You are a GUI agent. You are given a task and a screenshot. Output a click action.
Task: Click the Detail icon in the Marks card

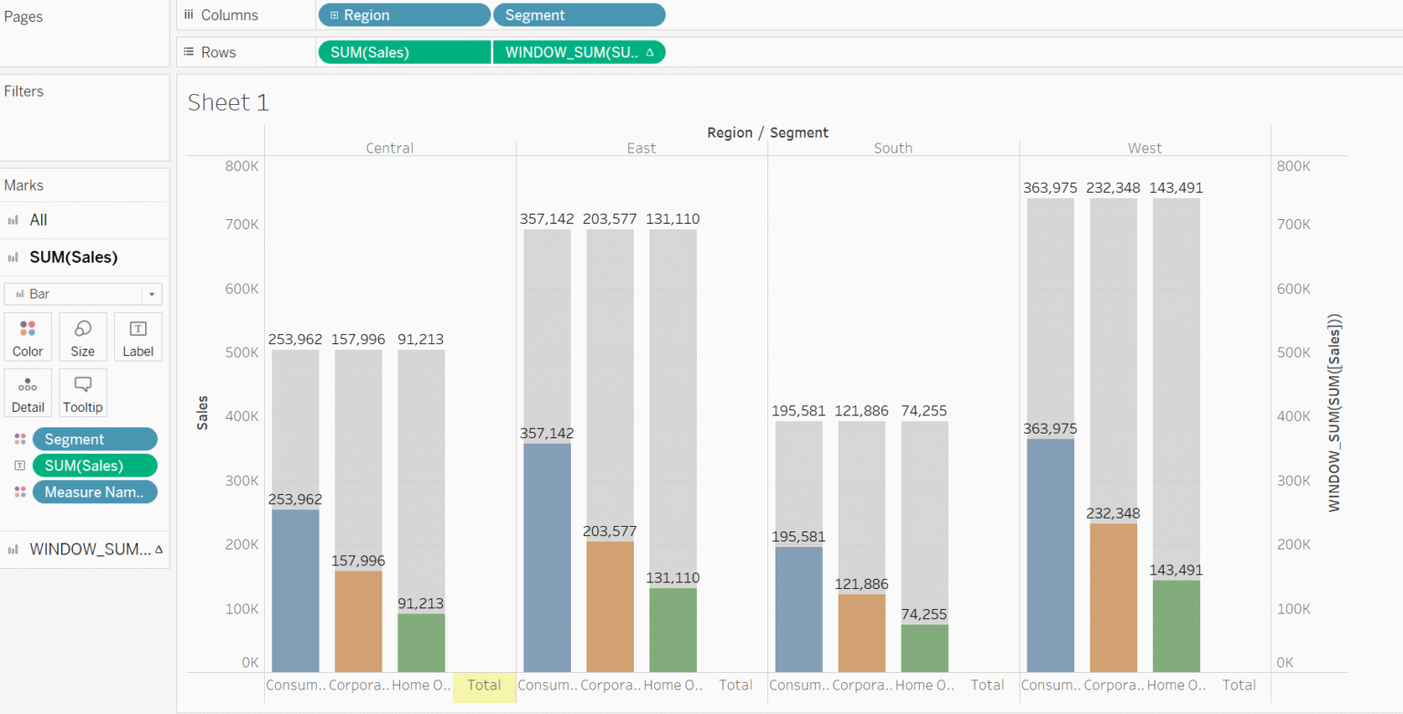27,392
